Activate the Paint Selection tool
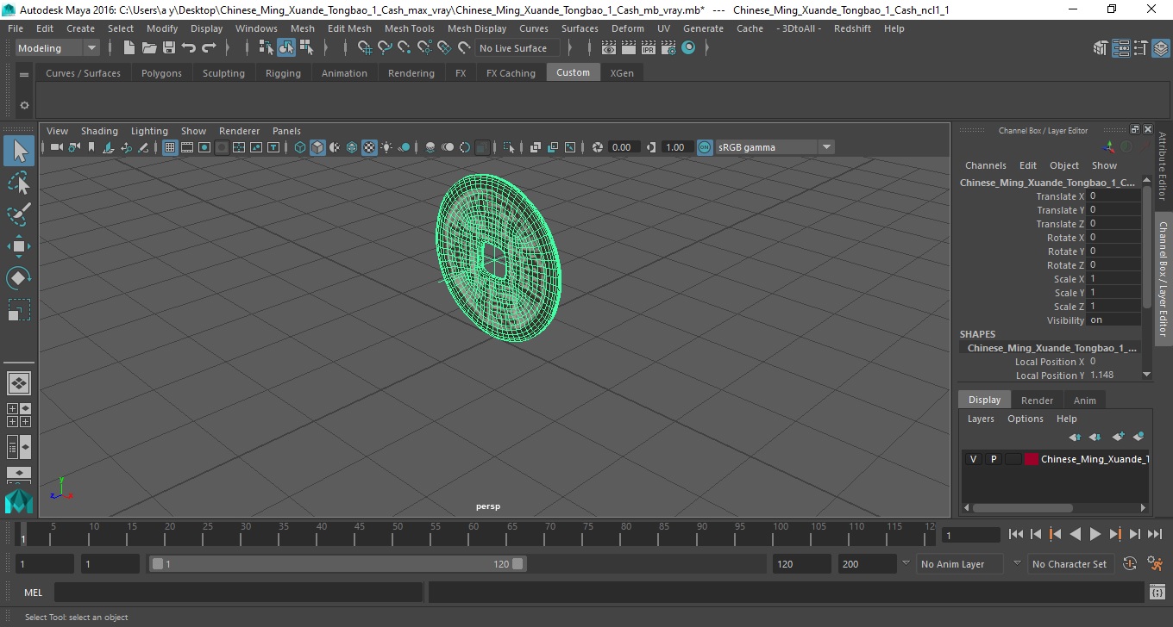1173x627 pixels. pyautogui.click(x=19, y=214)
